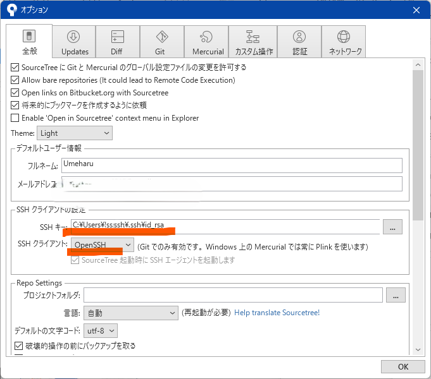Click the scrollbar down arrow
The width and height of the screenshot is (431, 379).
[418, 350]
